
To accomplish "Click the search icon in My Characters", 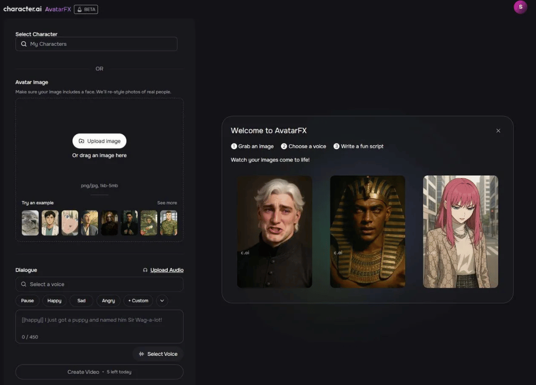I will (23, 44).
